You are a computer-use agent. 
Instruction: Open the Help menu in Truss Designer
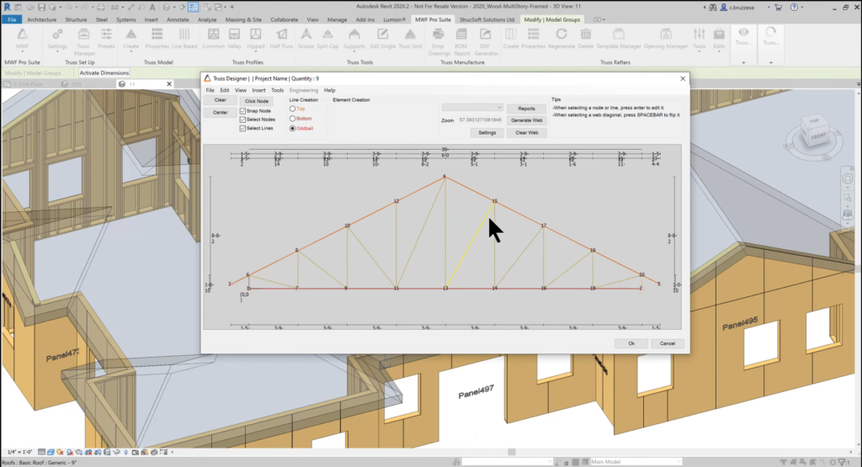click(x=329, y=90)
